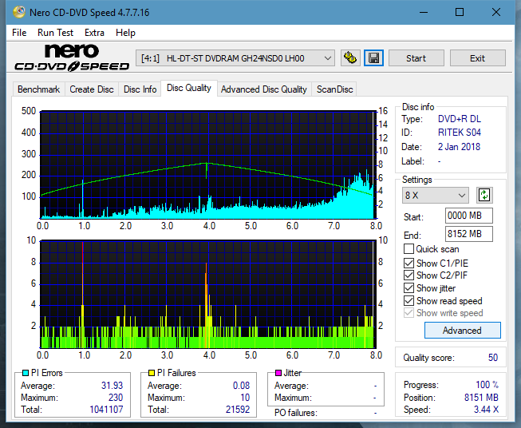Toggle the Show C1/PIE checkbox
The width and height of the screenshot is (521, 428).
coord(409,263)
